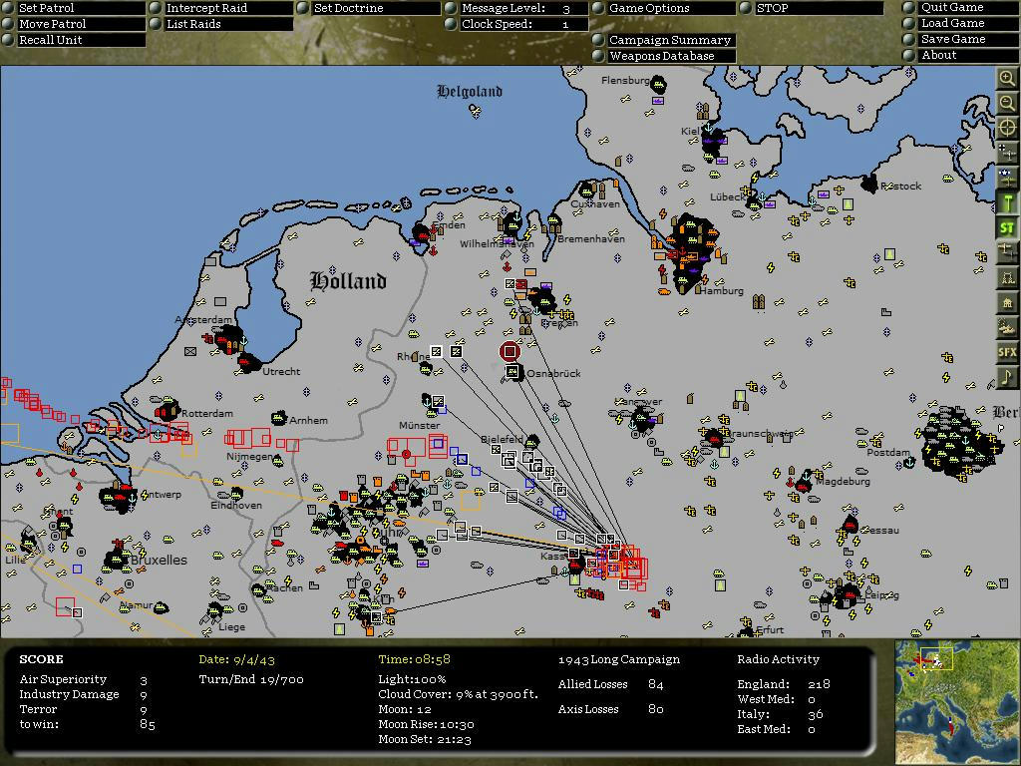The image size is (1021, 766).
Task: Click the 'Date: 9/4/43' status text
Action: (237, 659)
